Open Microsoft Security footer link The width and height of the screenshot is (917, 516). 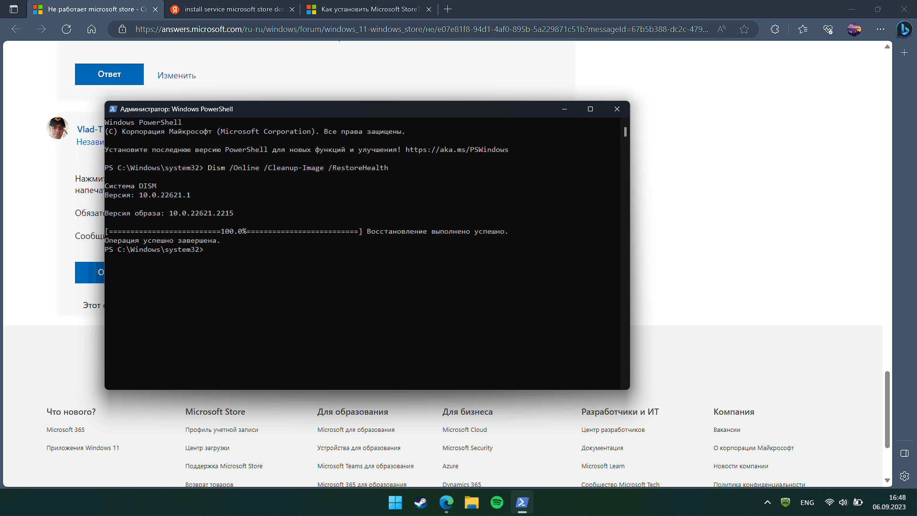pyautogui.click(x=468, y=448)
